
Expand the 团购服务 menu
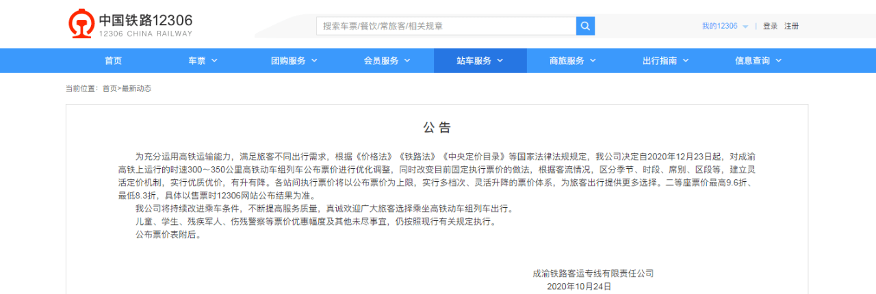click(294, 61)
